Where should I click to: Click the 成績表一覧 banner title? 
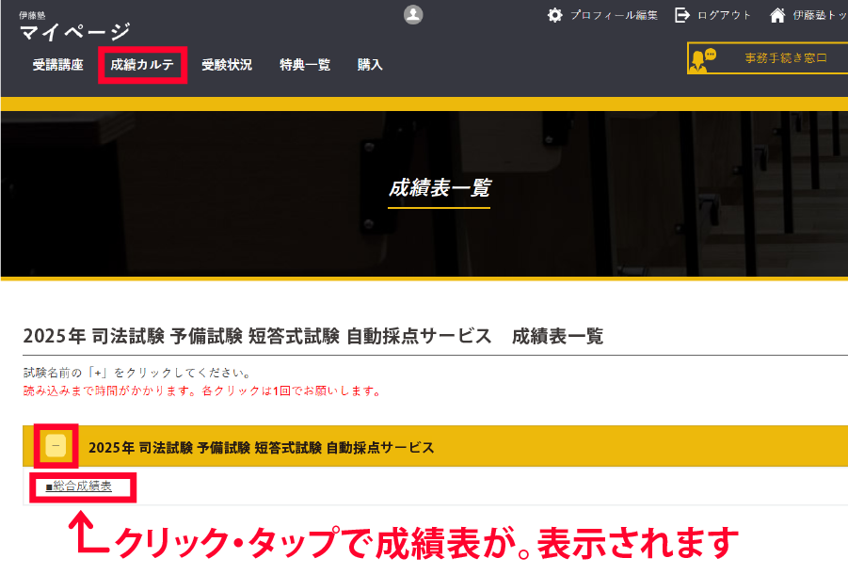439,188
